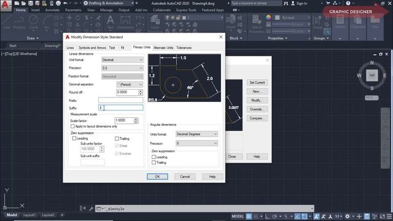The height and width of the screenshot is (221, 393).
Task: Open the angular Units format dropdown
Action: point(196,134)
